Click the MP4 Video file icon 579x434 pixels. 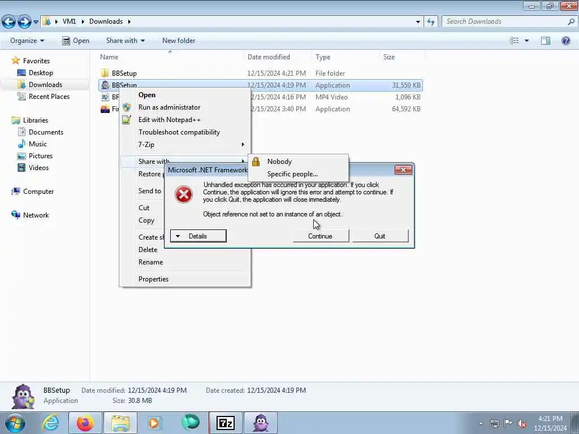[105, 97]
